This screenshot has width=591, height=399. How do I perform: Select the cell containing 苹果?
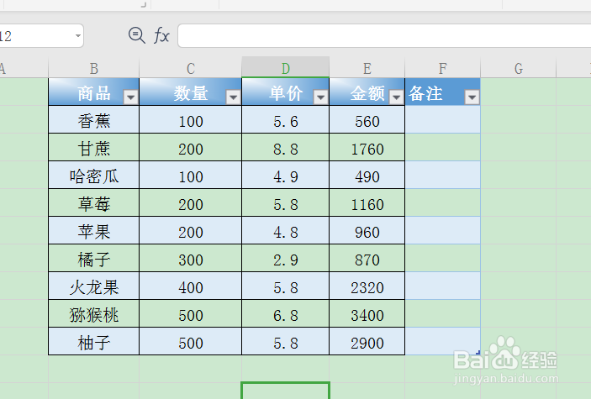(94, 230)
